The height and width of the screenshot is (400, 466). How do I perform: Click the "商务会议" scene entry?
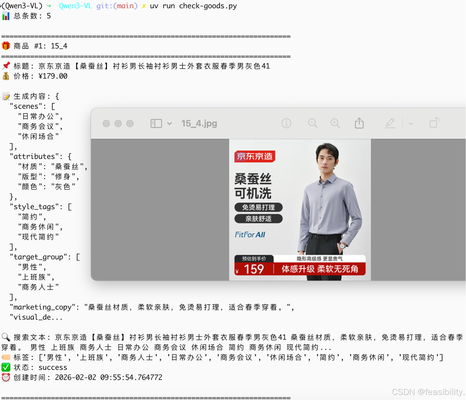(40, 126)
